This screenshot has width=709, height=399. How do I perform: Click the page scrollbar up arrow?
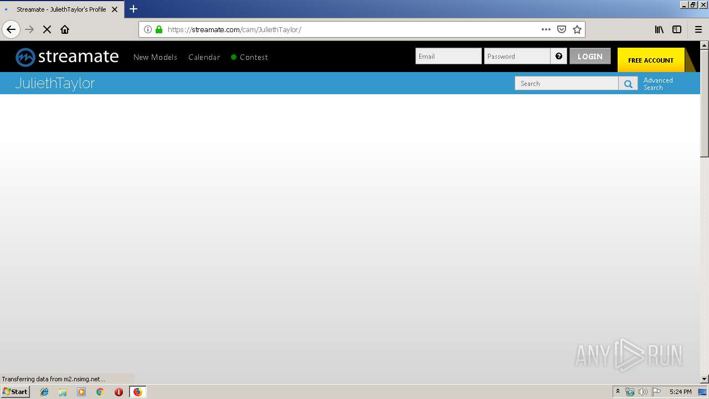click(x=705, y=45)
